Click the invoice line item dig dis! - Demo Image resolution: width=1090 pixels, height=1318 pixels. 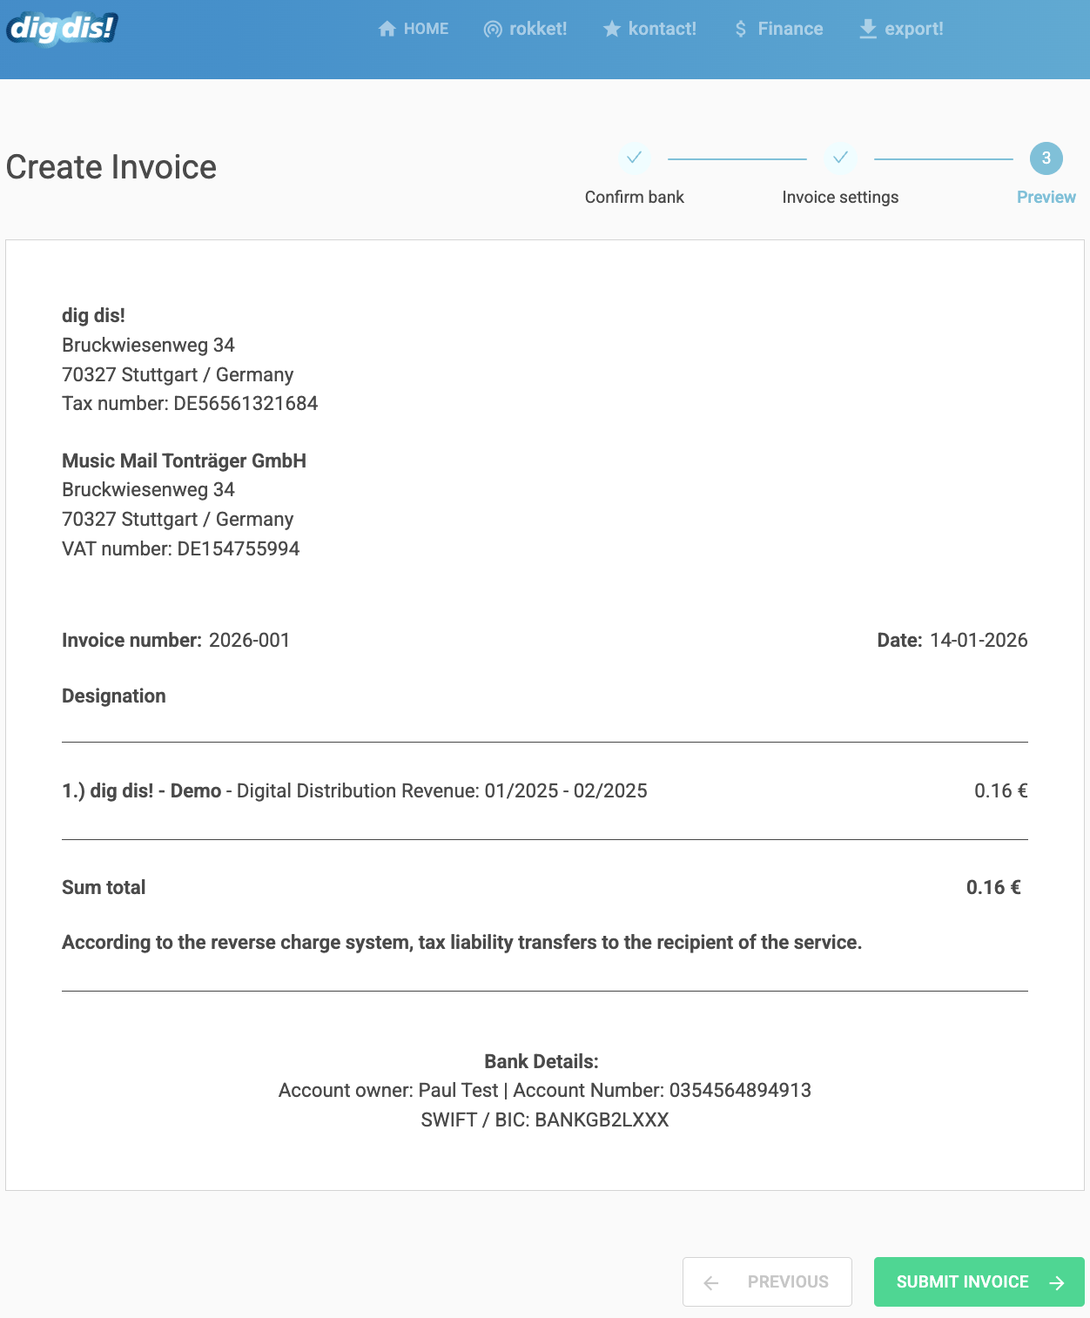142,790
